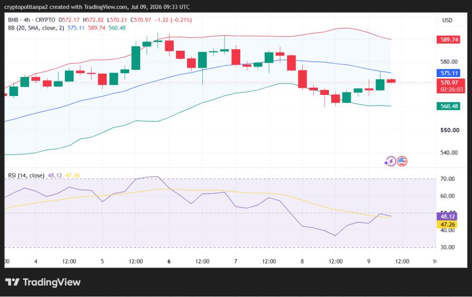Image resolution: width=472 pixels, height=297 pixels.
Task: Click the 550.00 price axis label
Action: (450, 130)
